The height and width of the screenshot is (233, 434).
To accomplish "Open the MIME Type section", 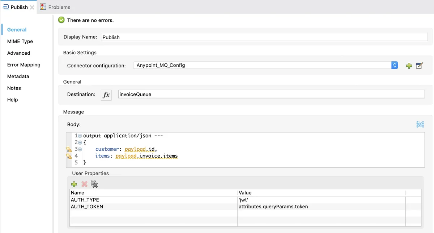I will click(20, 41).
